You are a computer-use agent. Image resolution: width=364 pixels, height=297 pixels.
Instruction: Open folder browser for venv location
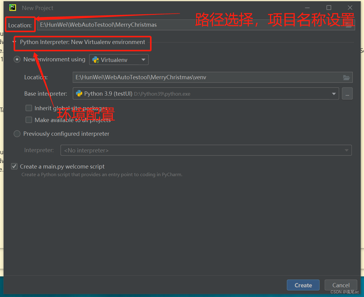(346, 77)
